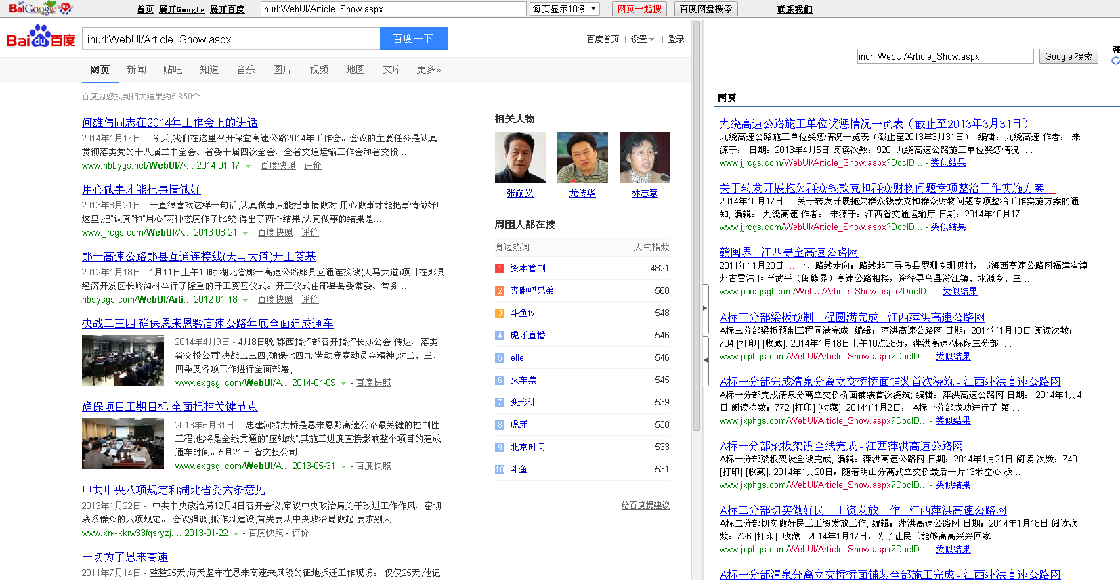
Task: Switch to the 地图 tab on Baidu
Action: click(x=356, y=70)
